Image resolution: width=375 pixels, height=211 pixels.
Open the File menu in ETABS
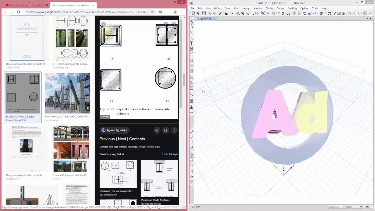point(192,8)
